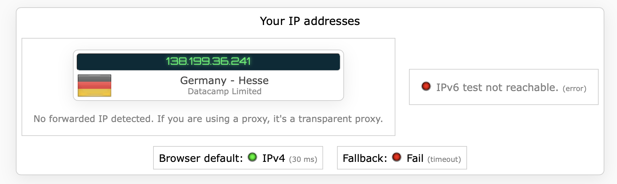Click the red IPv6 status indicator
The width and height of the screenshot is (617, 184).
[426, 86]
